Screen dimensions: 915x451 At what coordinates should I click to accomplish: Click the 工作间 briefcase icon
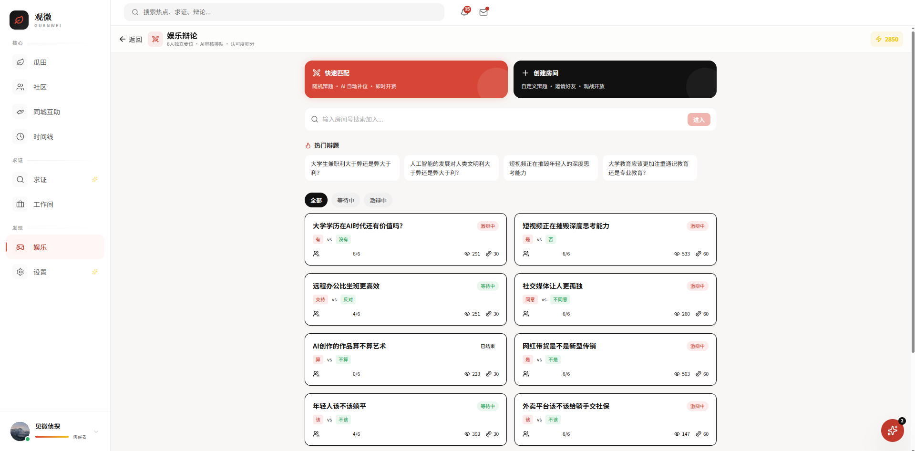[20, 205]
